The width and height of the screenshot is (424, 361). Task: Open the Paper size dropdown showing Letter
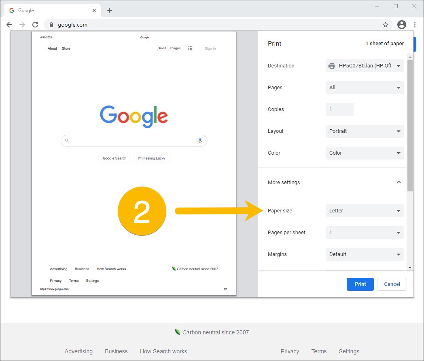(365, 211)
